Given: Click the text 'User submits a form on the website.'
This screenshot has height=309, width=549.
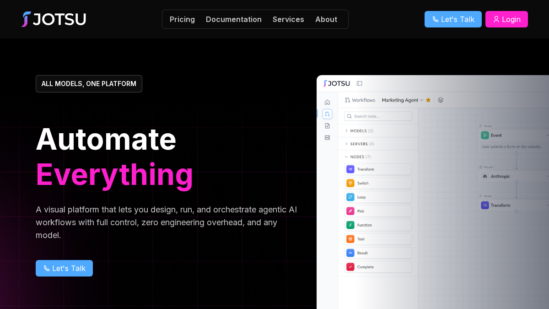Looking at the screenshot, I should click(x=511, y=147).
